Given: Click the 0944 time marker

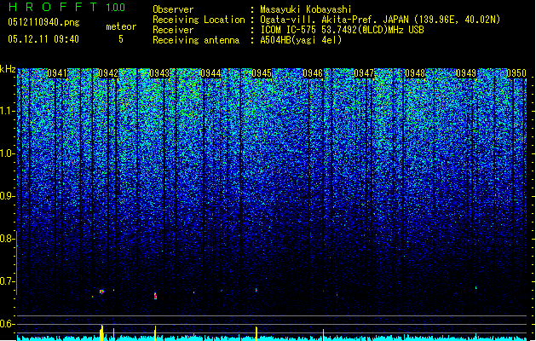Looking at the screenshot, I should [210, 73].
